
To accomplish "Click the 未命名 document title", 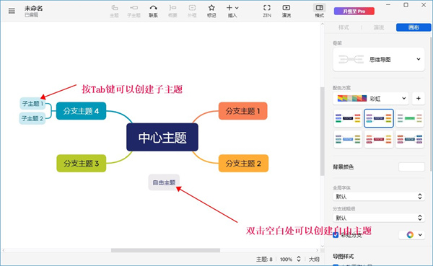I will (34, 8).
